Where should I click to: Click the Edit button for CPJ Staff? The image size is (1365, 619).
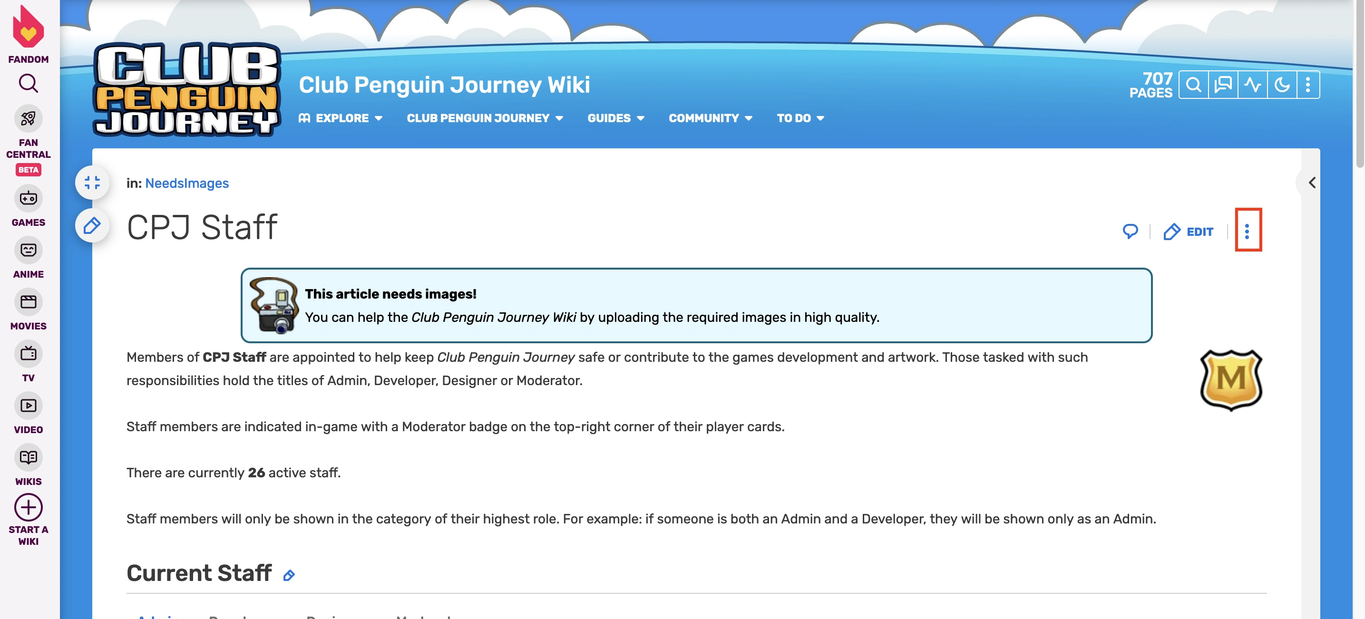(x=1189, y=232)
